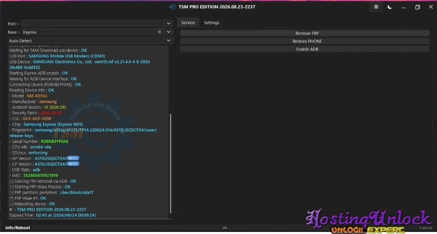
Task: Click the Enable ADB button
Action: click(305, 49)
